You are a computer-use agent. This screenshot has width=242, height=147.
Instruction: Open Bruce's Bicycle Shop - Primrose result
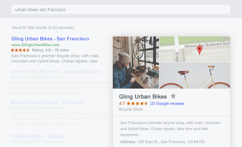pos(47,102)
